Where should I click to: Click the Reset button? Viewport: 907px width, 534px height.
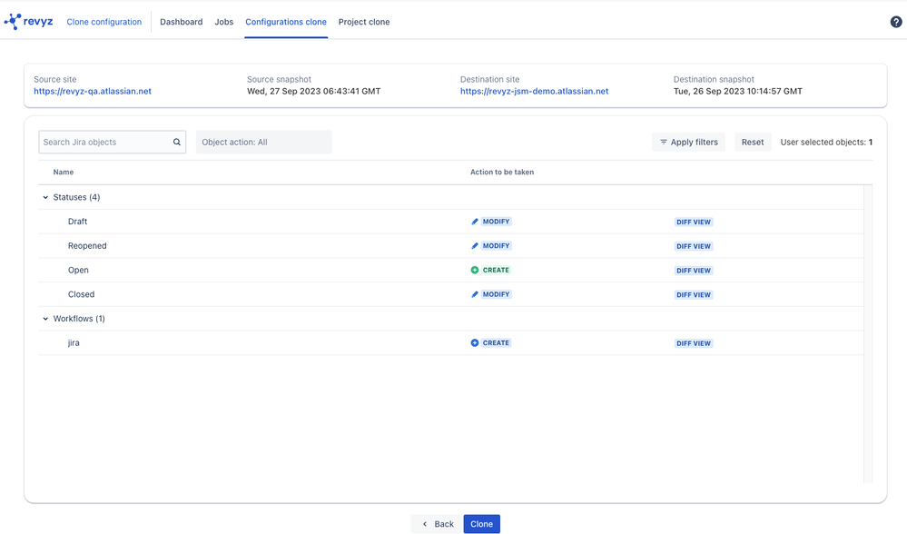click(753, 142)
